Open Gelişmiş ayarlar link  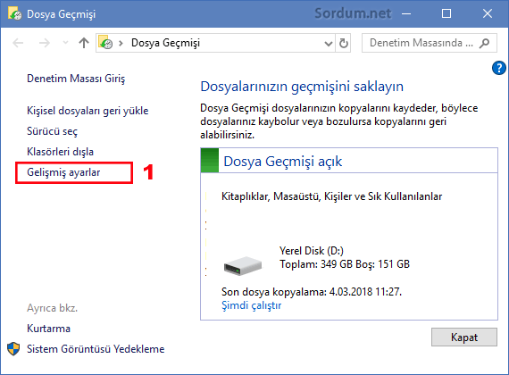[63, 172]
